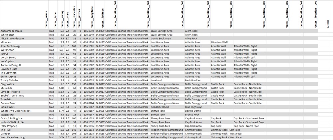Click the Grain Surplus cell
This screenshot has width=333, height=140.
[24, 77]
